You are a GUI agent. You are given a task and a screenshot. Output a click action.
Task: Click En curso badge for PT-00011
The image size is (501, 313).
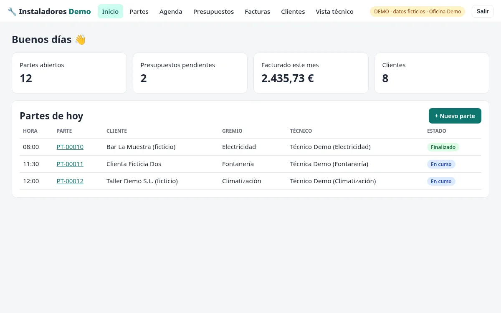pos(441,164)
